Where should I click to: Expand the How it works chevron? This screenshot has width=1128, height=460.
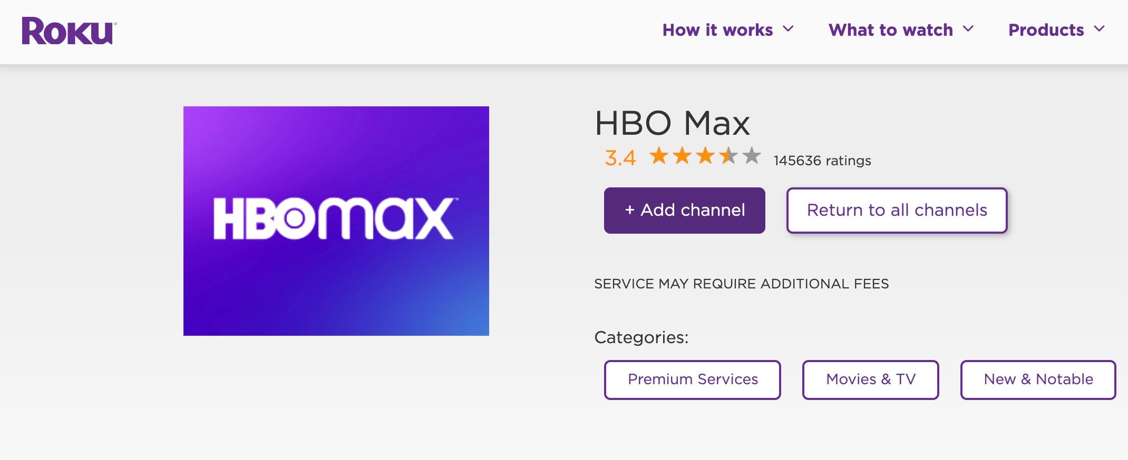(788, 29)
